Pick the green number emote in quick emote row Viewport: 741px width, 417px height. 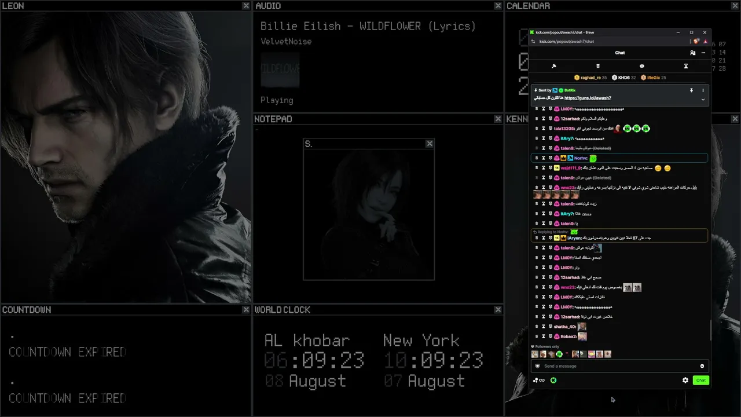pos(559,354)
